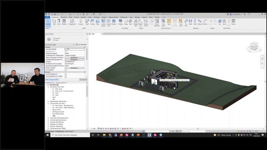267x150 pixels.
Task: Click the Tag Room tool
Action: pyautogui.click(x=163, y=22)
